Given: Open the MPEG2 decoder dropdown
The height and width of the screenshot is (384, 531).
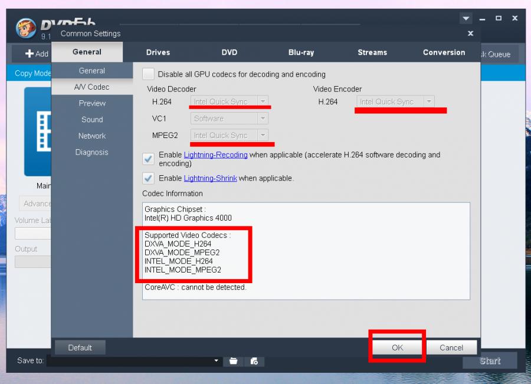Looking at the screenshot, I should tap(230, 135).
